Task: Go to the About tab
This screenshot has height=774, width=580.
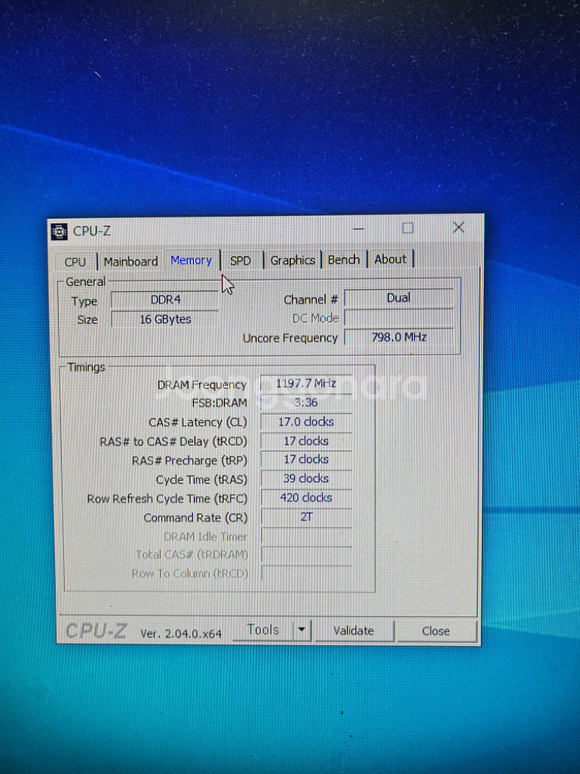Action: [390, 259]
